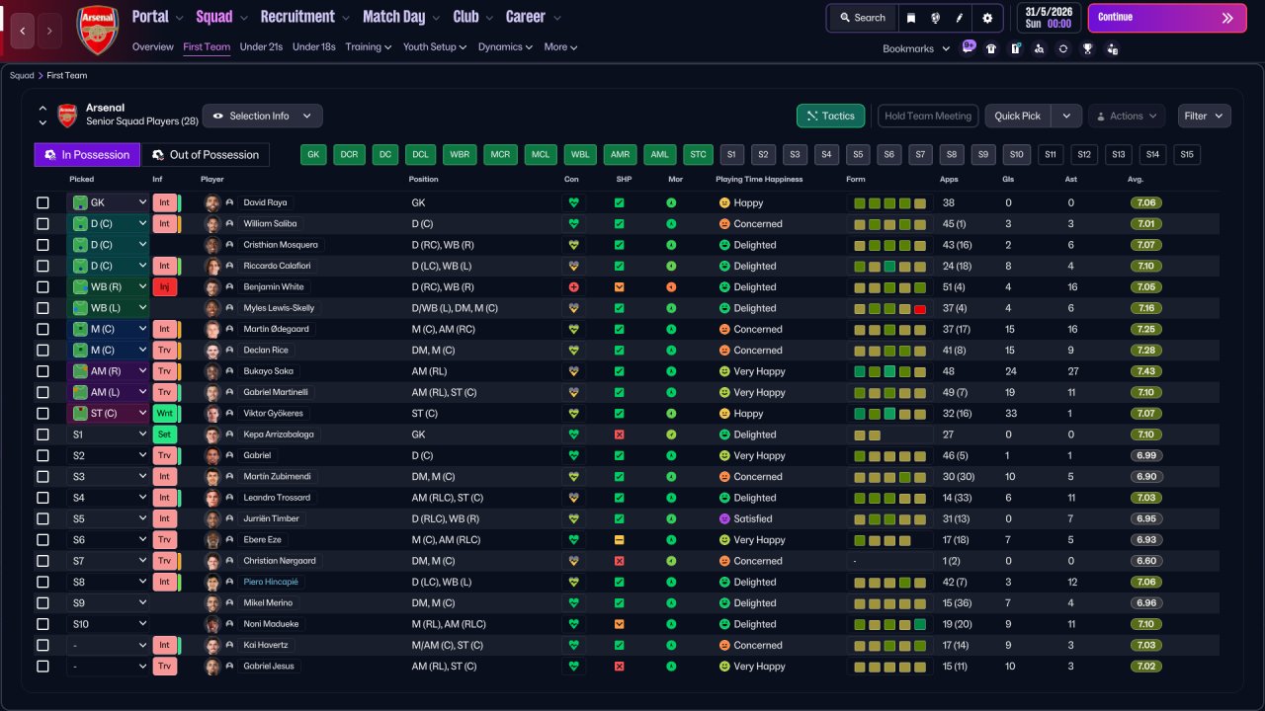Switch to the Under 21s tab

coord(261,46)
